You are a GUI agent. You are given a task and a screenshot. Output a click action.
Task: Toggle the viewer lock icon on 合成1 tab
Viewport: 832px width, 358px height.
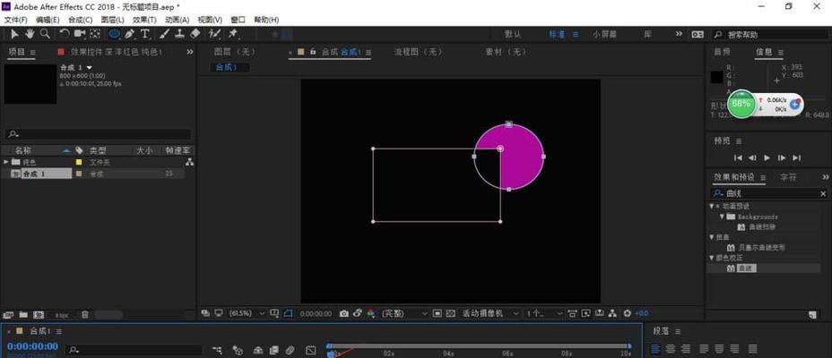(x=313, y=52)
